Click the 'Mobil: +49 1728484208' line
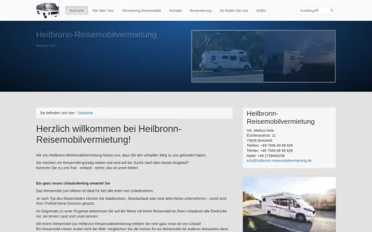Screen dimensions: 372x232 point(265,155)
